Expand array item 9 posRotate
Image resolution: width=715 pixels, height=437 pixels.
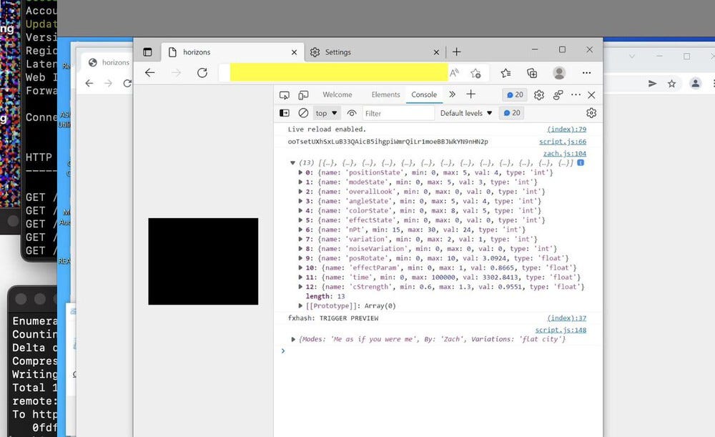click(x=300, y=258)
